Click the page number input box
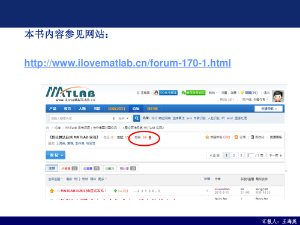Screen dimensions: 300x225 251,155
